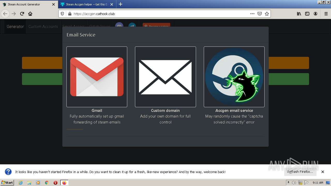Pick the Accgen email service card
This screenshot has height=186, width=331.
pyautogui.click(x=234, y=77)
